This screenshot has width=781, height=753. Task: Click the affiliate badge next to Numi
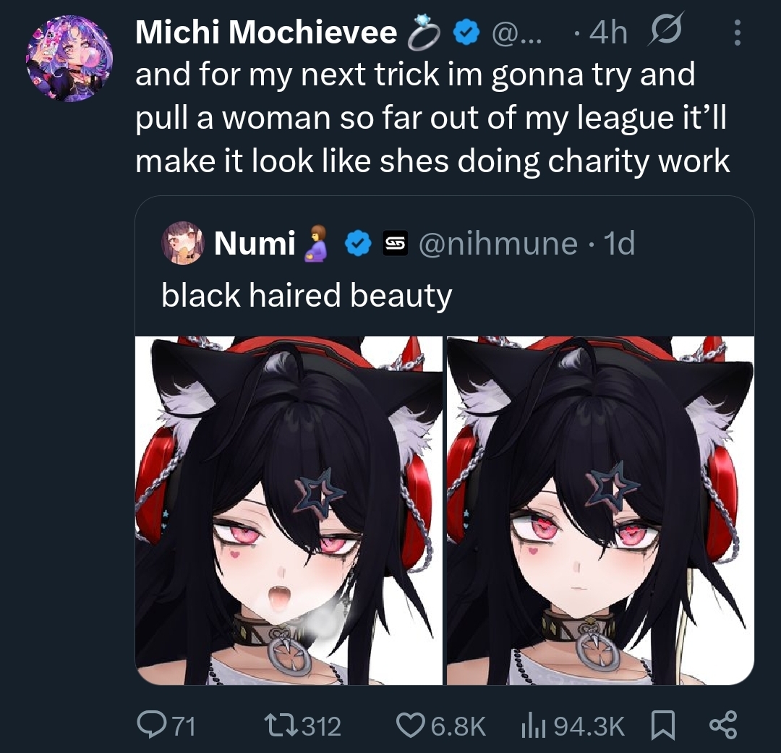click(396, 244)
